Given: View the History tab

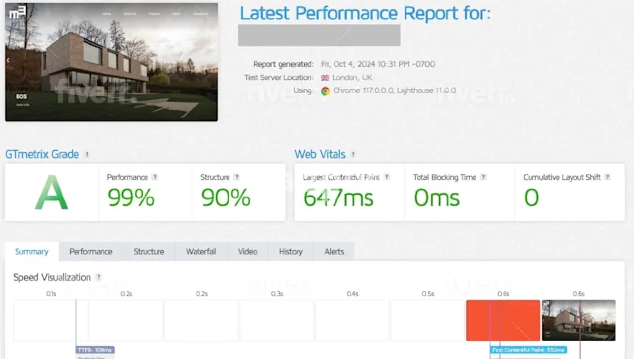Looking at the screenshot, I should 291,252.
